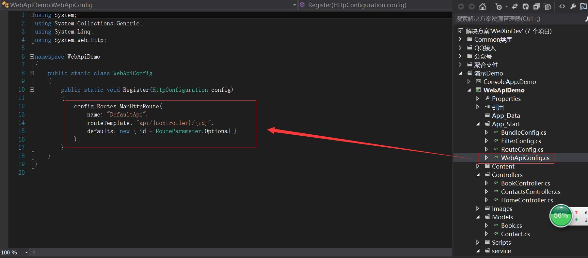Select HomeController.cs file
This screenshot has height=258, width=588.
coord(527,200)
